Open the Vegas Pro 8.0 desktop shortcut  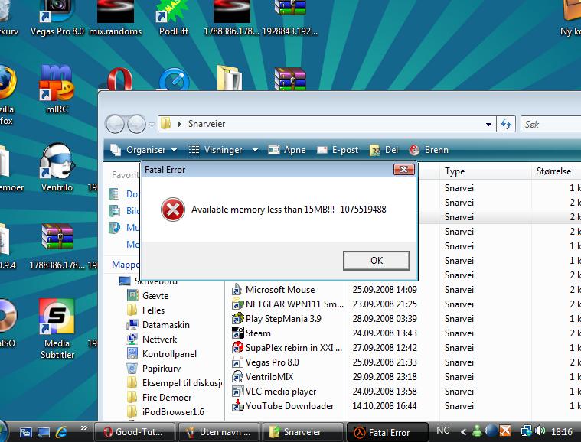pyautogui.click(x=57, y=18)
